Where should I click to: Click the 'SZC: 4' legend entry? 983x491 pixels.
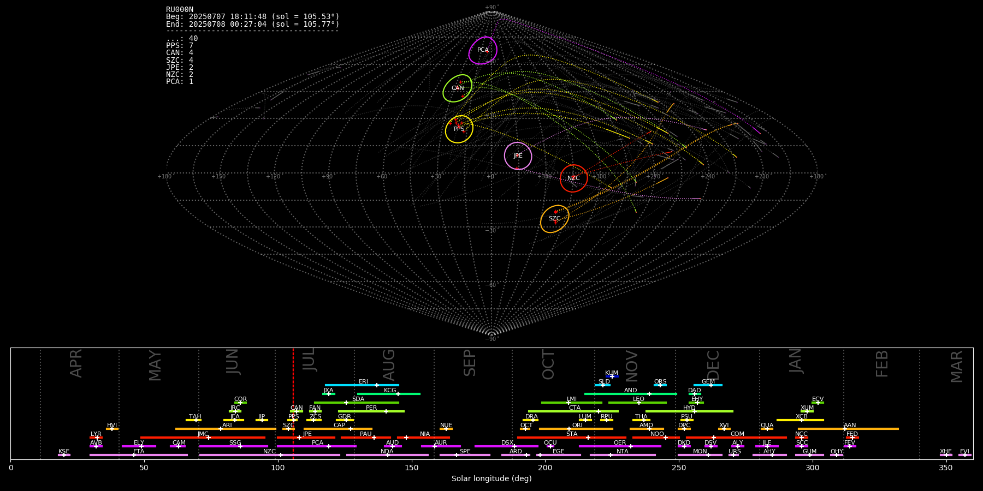[180, 60]
